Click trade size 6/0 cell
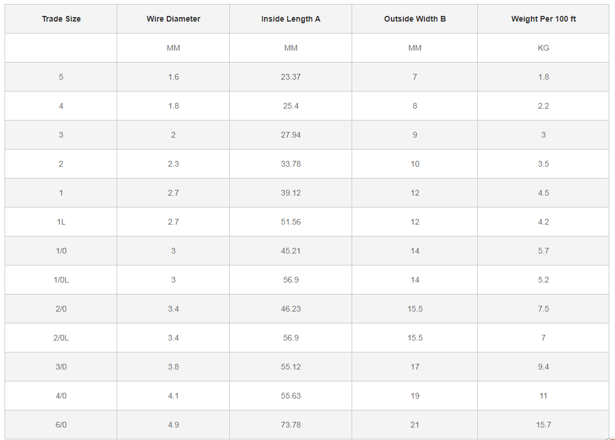Viewport: 615px width, 440px height. pos(61,425)
